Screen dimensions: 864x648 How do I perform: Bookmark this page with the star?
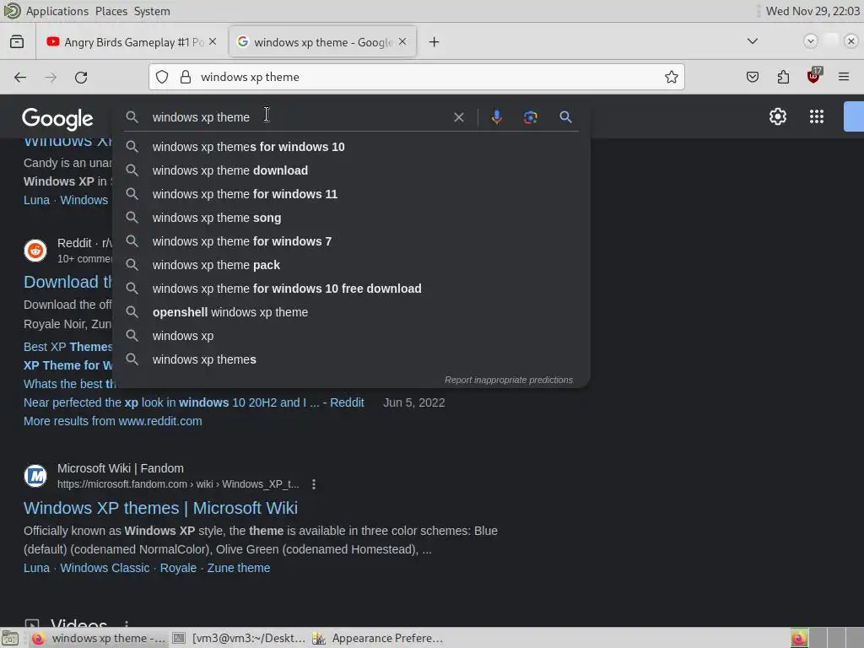tap(671, 77)
